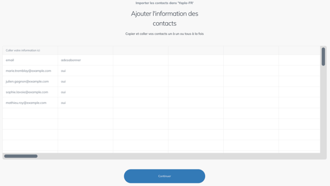
Task: Click the vertical scrollbar thumb of the table
Action: tap(323, 57)
